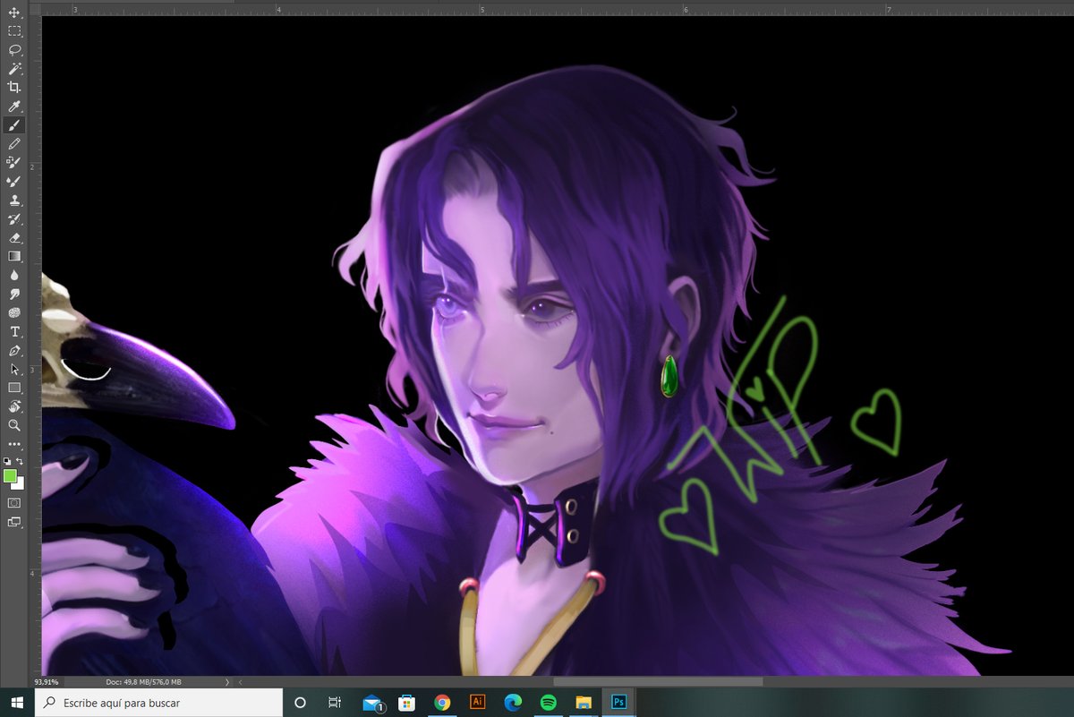
Task: Click the Doc: 49,8 MB/576,0 MB status text
Action: [x=143, y=682]
